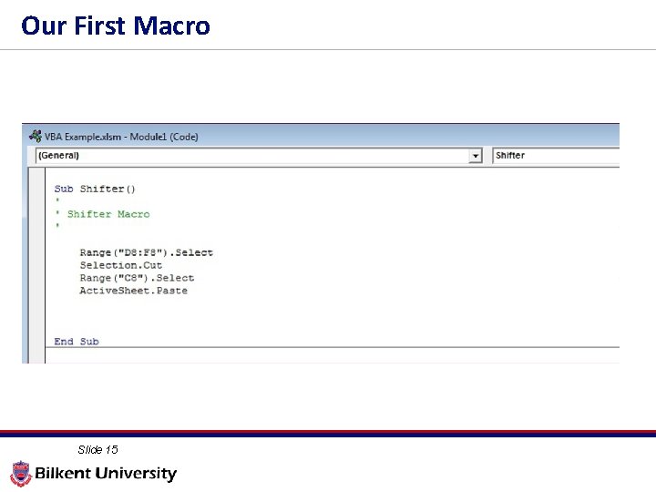Click the empty comment line below Shifter Macro
This screenshot has height=492, width=656.
(x=57, y=227)
